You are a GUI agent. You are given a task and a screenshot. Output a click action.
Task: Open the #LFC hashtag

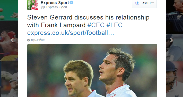point(114,25)
